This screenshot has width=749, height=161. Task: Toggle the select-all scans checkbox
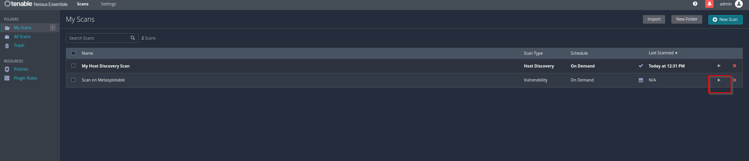click(73, 53)
